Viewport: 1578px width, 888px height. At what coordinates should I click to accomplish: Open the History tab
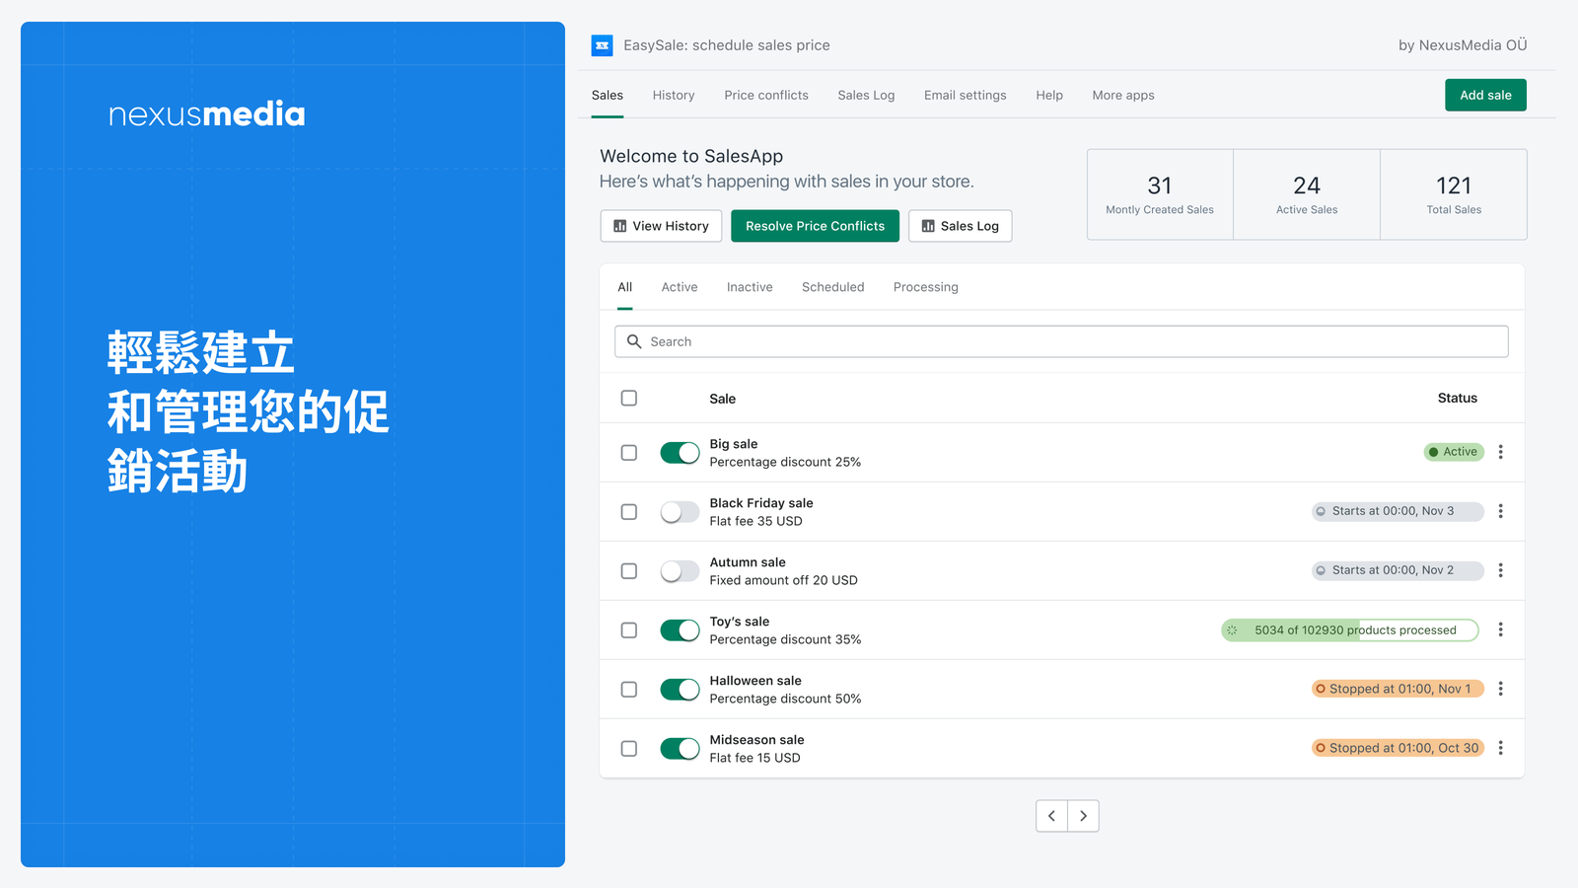(674, 96)
